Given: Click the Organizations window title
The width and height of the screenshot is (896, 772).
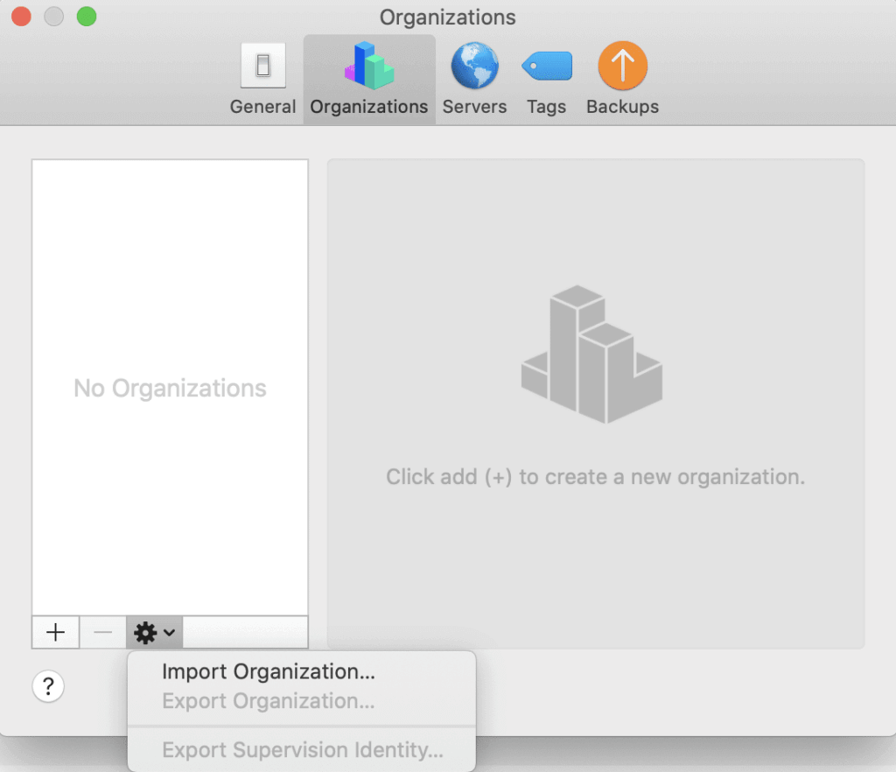Looking at the screenshot, I should pos(447,17).
